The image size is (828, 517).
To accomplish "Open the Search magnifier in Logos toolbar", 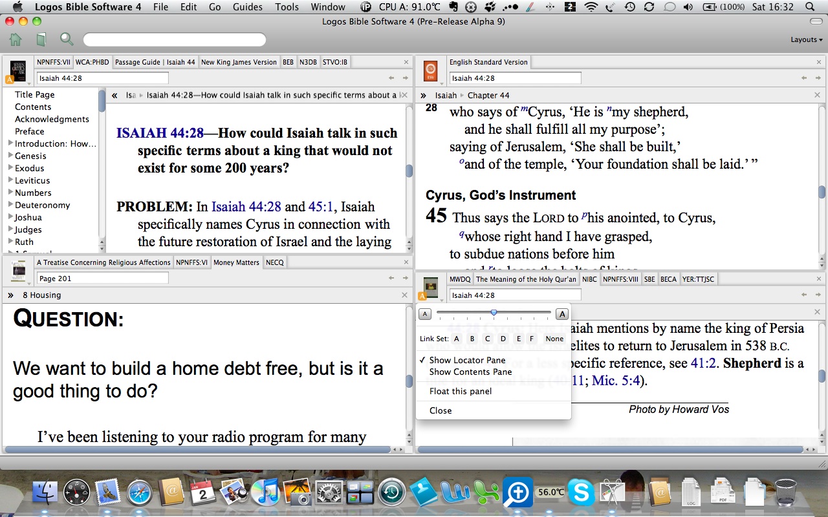I will (67, 40).
